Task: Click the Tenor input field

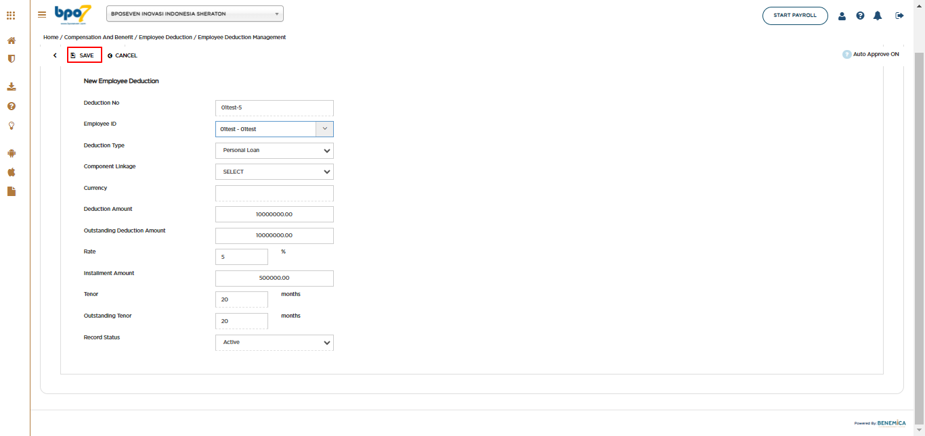Action: [x=242, y=299]
